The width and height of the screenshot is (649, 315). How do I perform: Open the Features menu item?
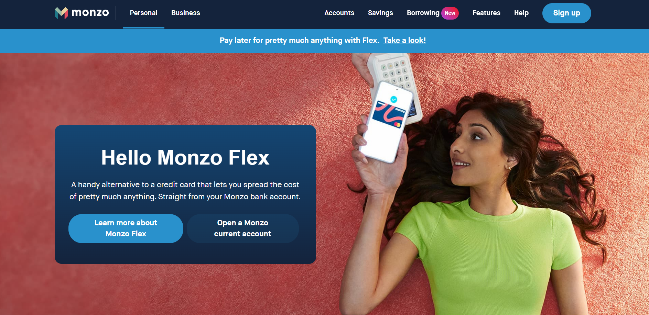pos(486,13)
